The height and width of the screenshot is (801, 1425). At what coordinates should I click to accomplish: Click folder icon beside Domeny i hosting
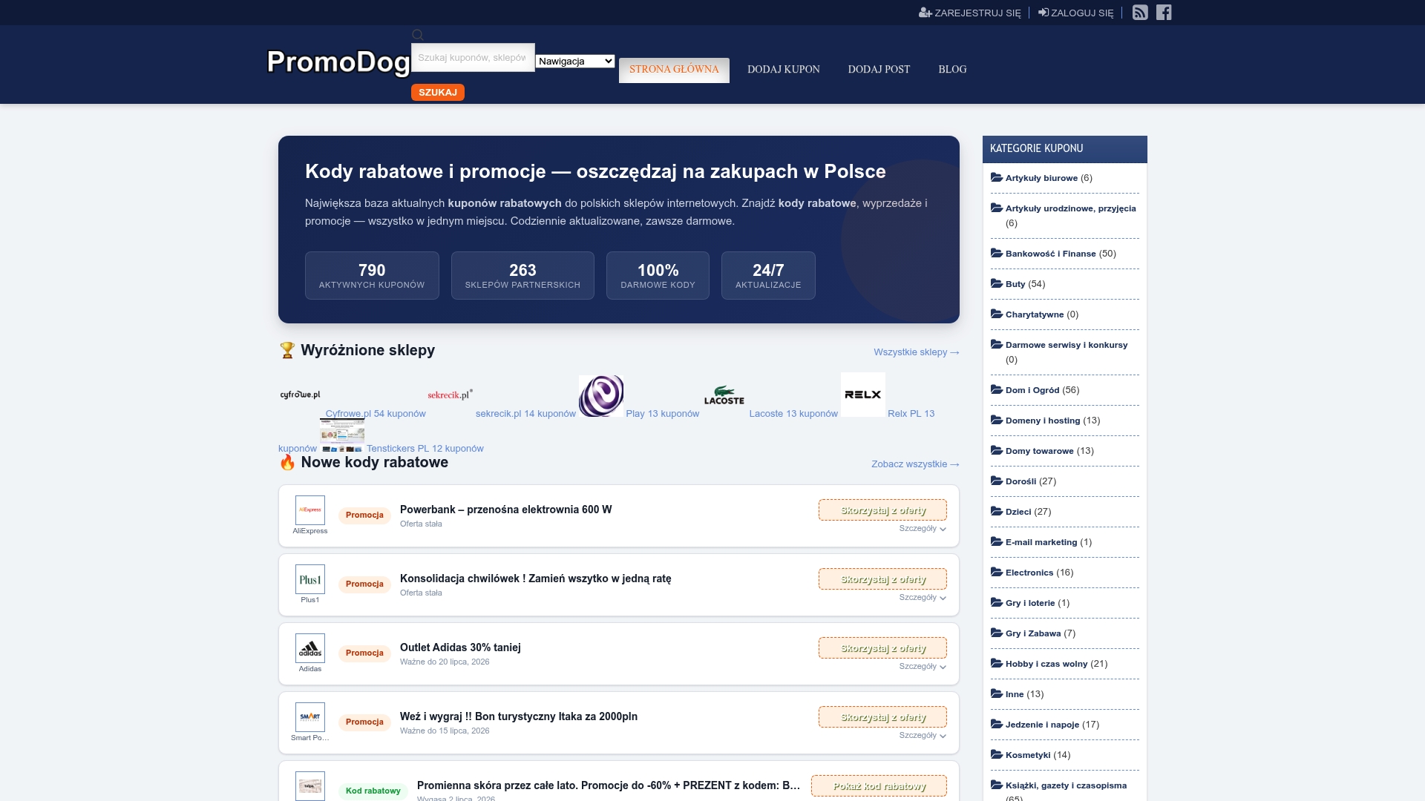(997, 420)
